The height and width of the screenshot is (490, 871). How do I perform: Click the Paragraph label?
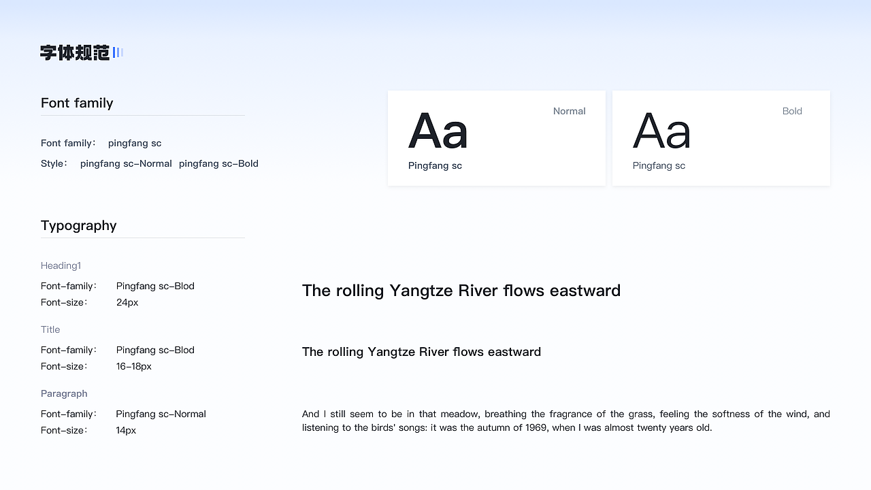(x=64, y=393)
